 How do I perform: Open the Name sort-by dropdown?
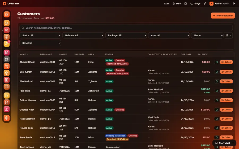click(x=207, y=35)
